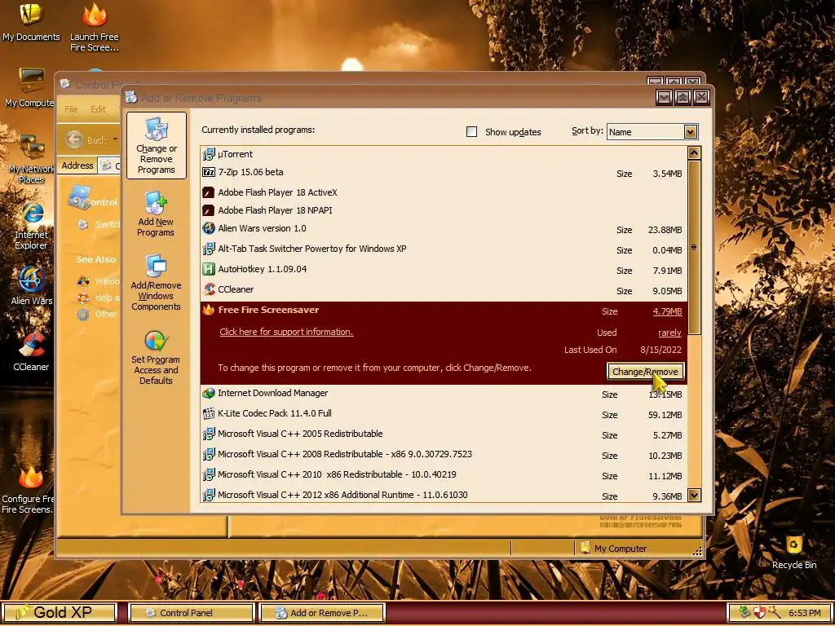Open the My Computer desktop icon
Viewport: 835px width, 626px height.
point(30,88)
